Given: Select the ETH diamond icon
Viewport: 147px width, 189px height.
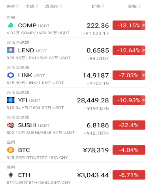Looking at the screenshot, I should (11, 175).
